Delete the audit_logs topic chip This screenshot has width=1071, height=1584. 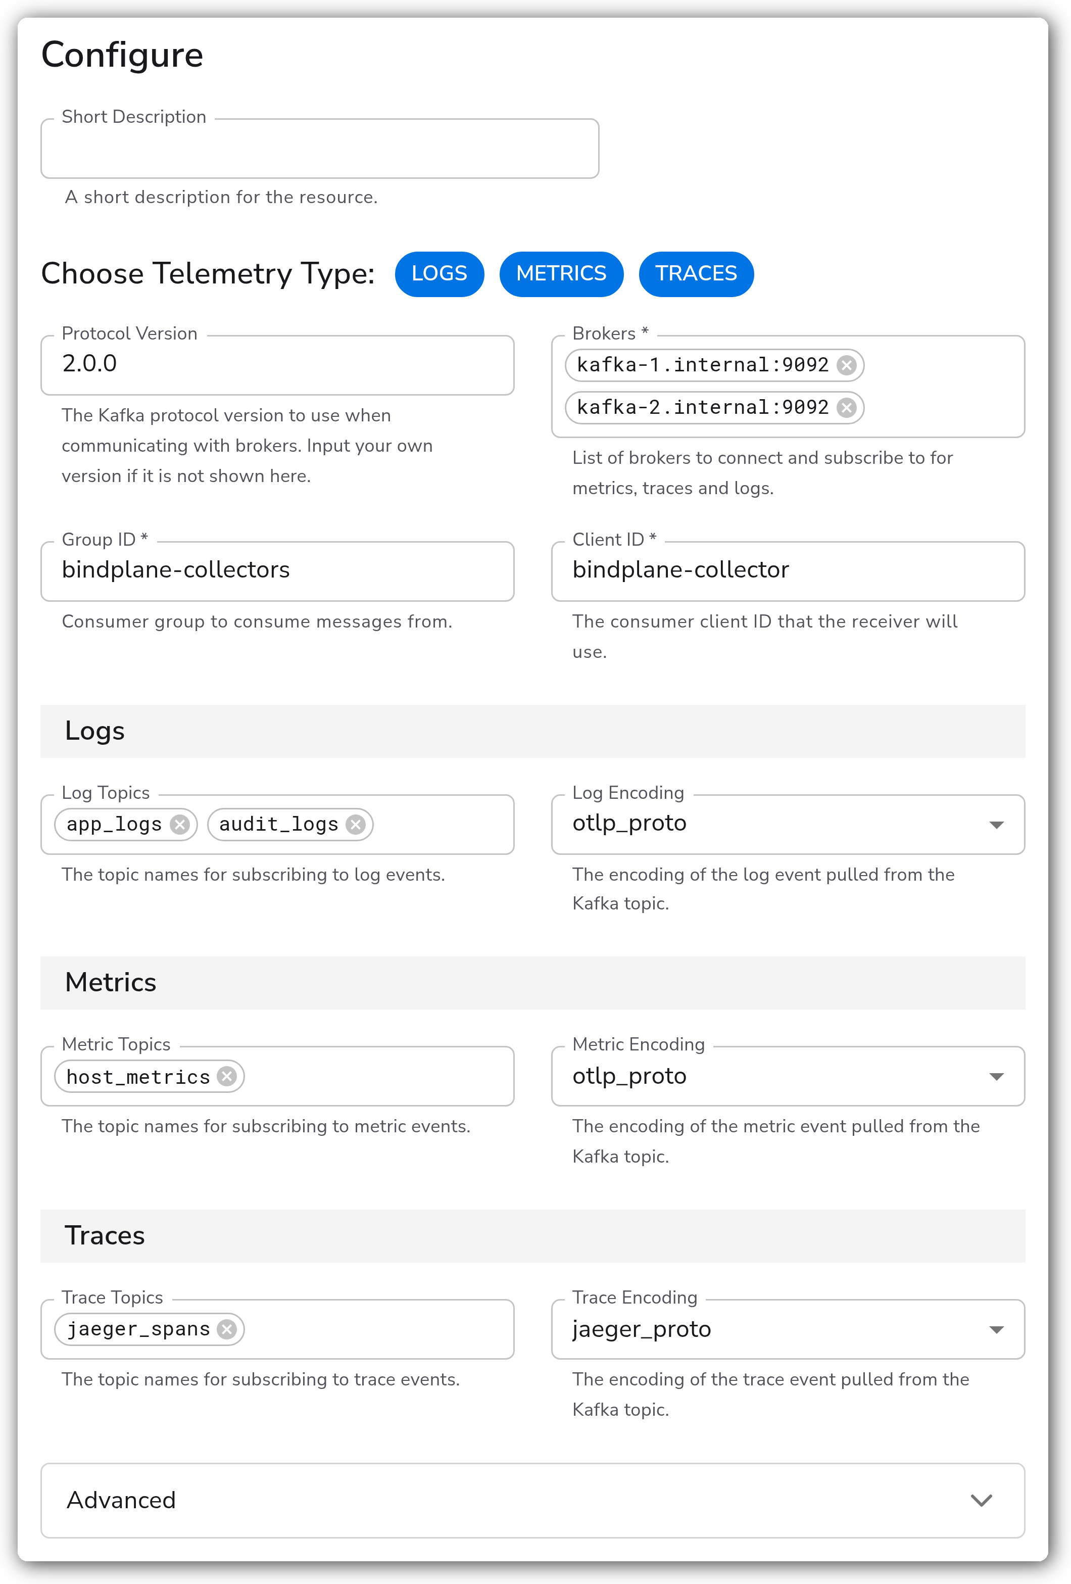(x=356, y=825)
